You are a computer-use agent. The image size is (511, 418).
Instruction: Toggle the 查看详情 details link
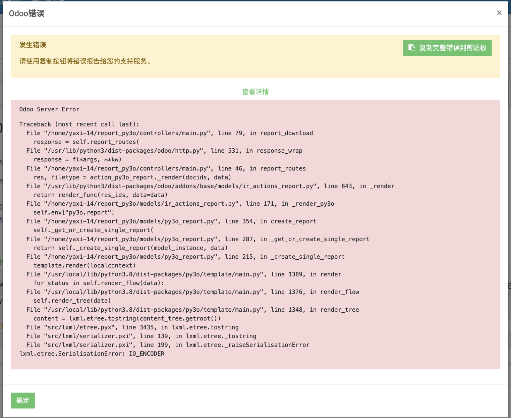(x=255, y=92)
